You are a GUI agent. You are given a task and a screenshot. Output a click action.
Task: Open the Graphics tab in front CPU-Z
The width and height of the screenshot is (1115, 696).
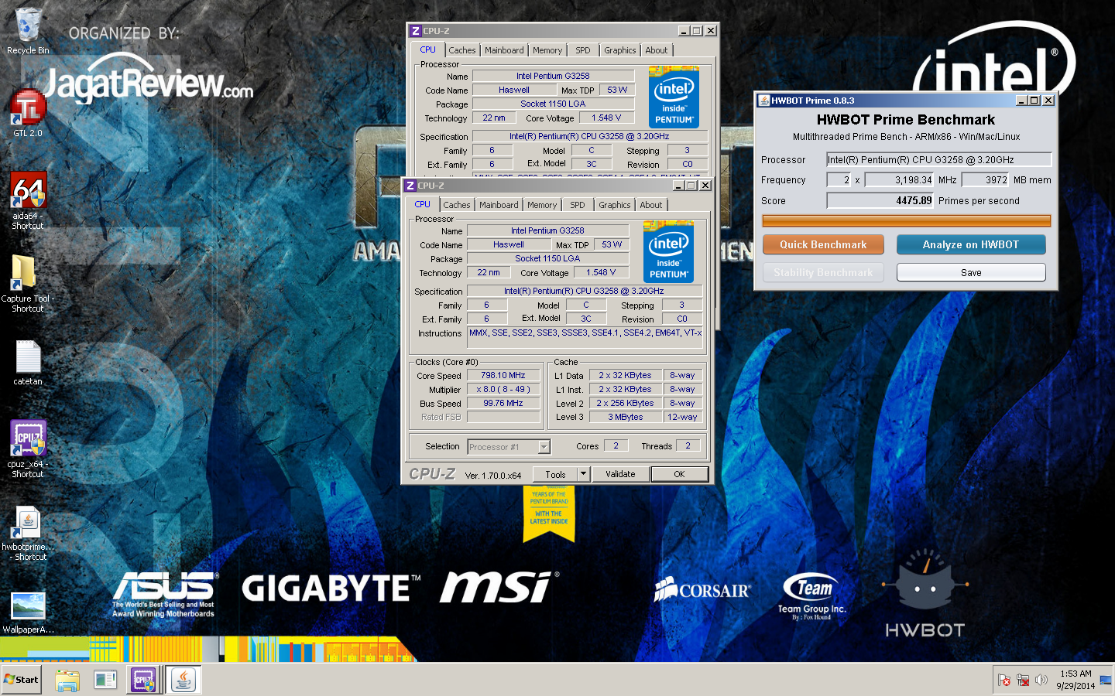[x=615, y=205]
